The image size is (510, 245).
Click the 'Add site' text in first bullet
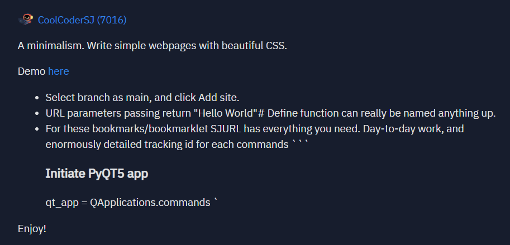click(x=219, y=97)
